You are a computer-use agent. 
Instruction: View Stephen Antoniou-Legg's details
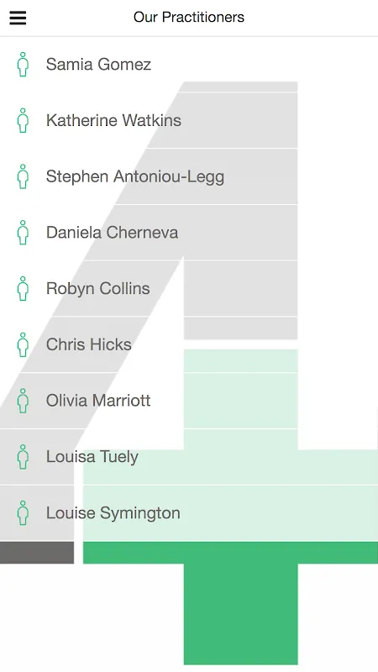[x=189, y=176]
